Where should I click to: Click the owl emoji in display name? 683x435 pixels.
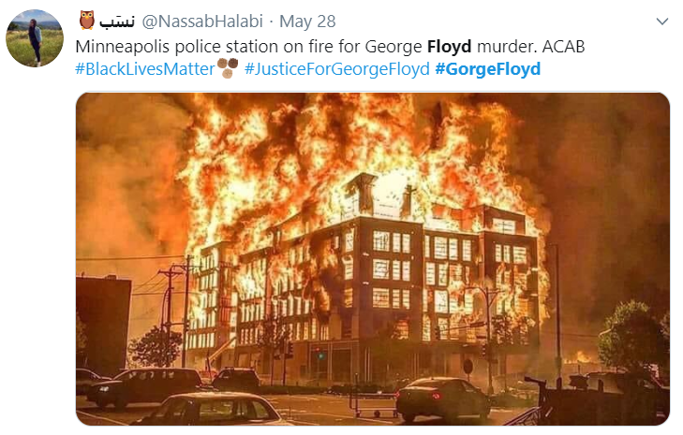(87, 21)
